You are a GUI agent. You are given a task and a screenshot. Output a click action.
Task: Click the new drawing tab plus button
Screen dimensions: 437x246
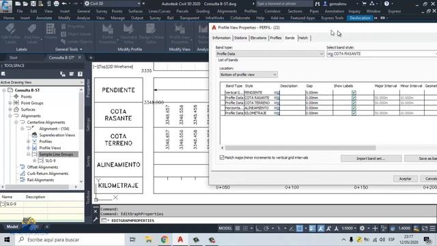(91, 57)
